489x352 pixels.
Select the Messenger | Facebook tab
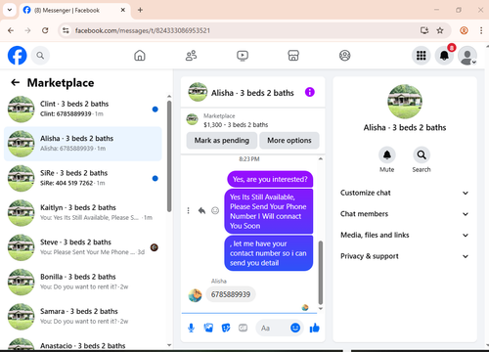click(x=74, y=10)
